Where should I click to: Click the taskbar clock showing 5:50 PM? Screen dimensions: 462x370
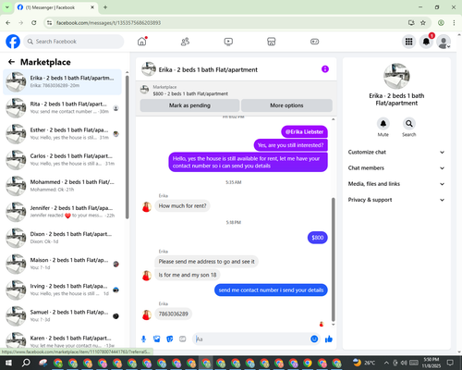coord(432,363)
